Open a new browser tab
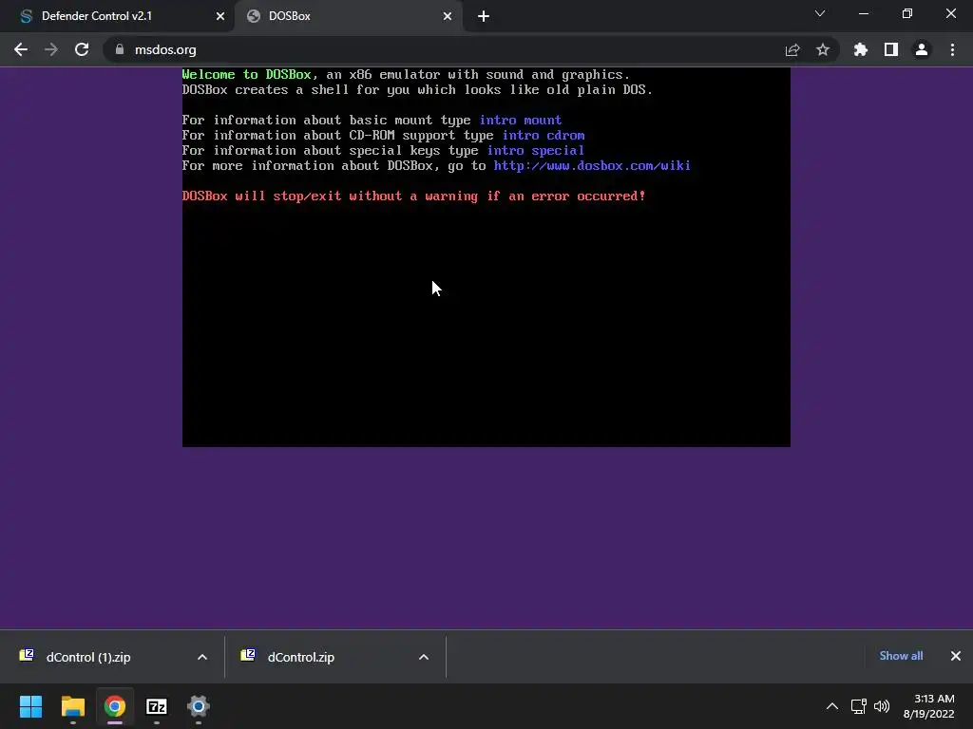Viewport: 973px width, 729px height. point(484,16)
